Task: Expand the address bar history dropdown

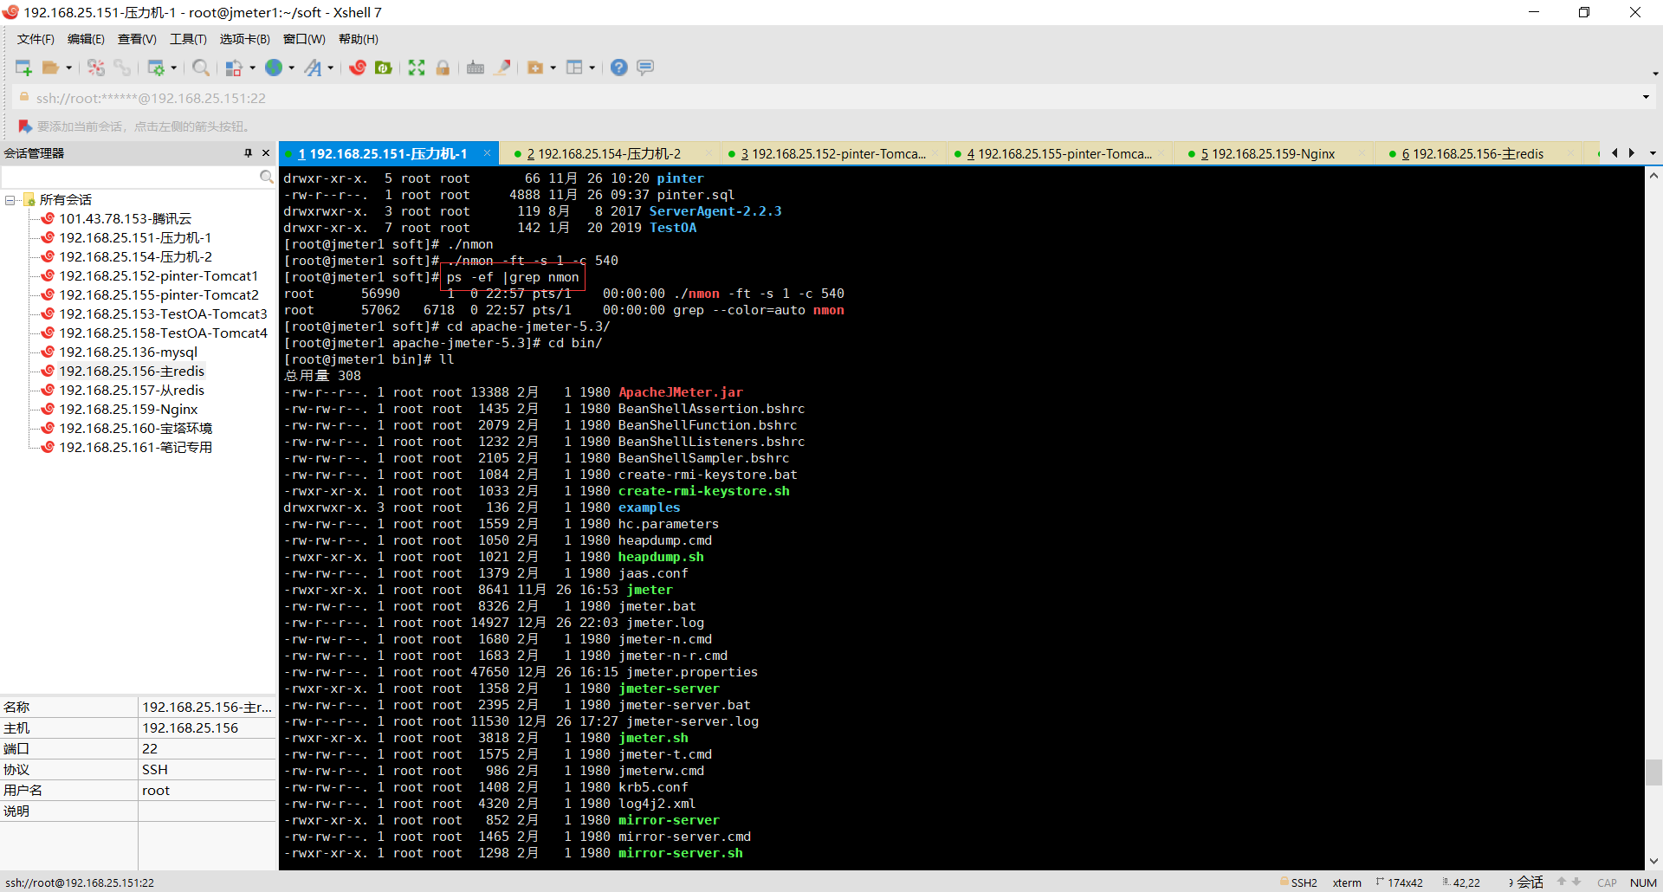Action: point(1646,97)
